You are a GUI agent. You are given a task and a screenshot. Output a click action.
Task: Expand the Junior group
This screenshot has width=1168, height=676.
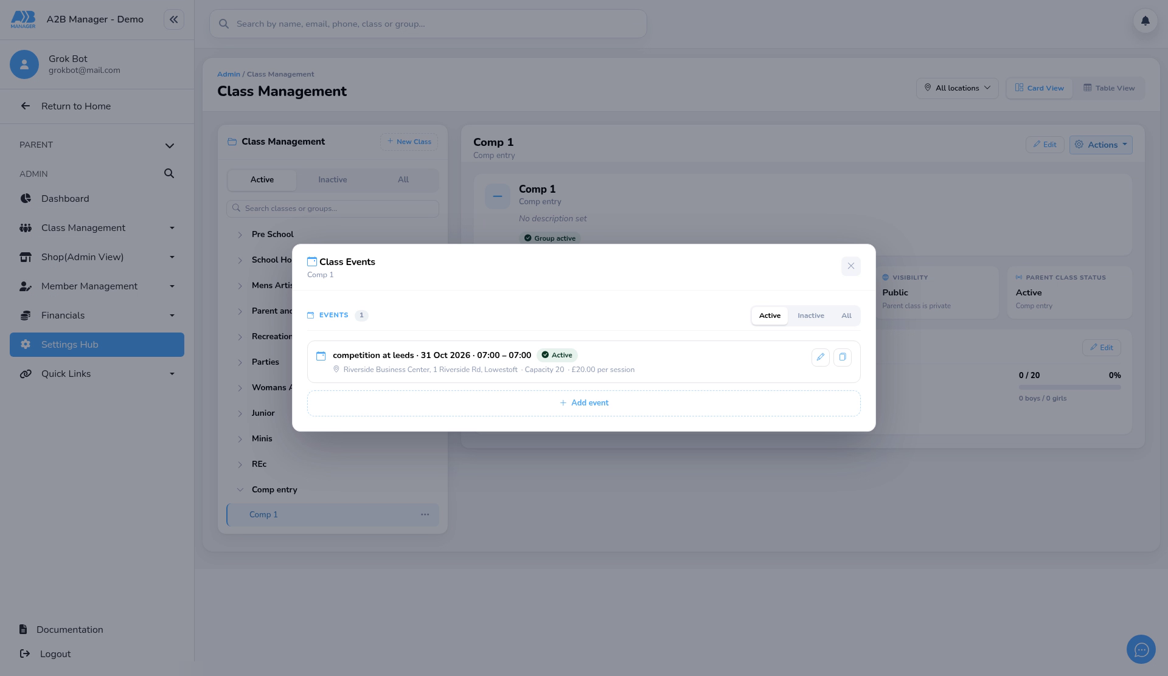(x=240, y=413)
